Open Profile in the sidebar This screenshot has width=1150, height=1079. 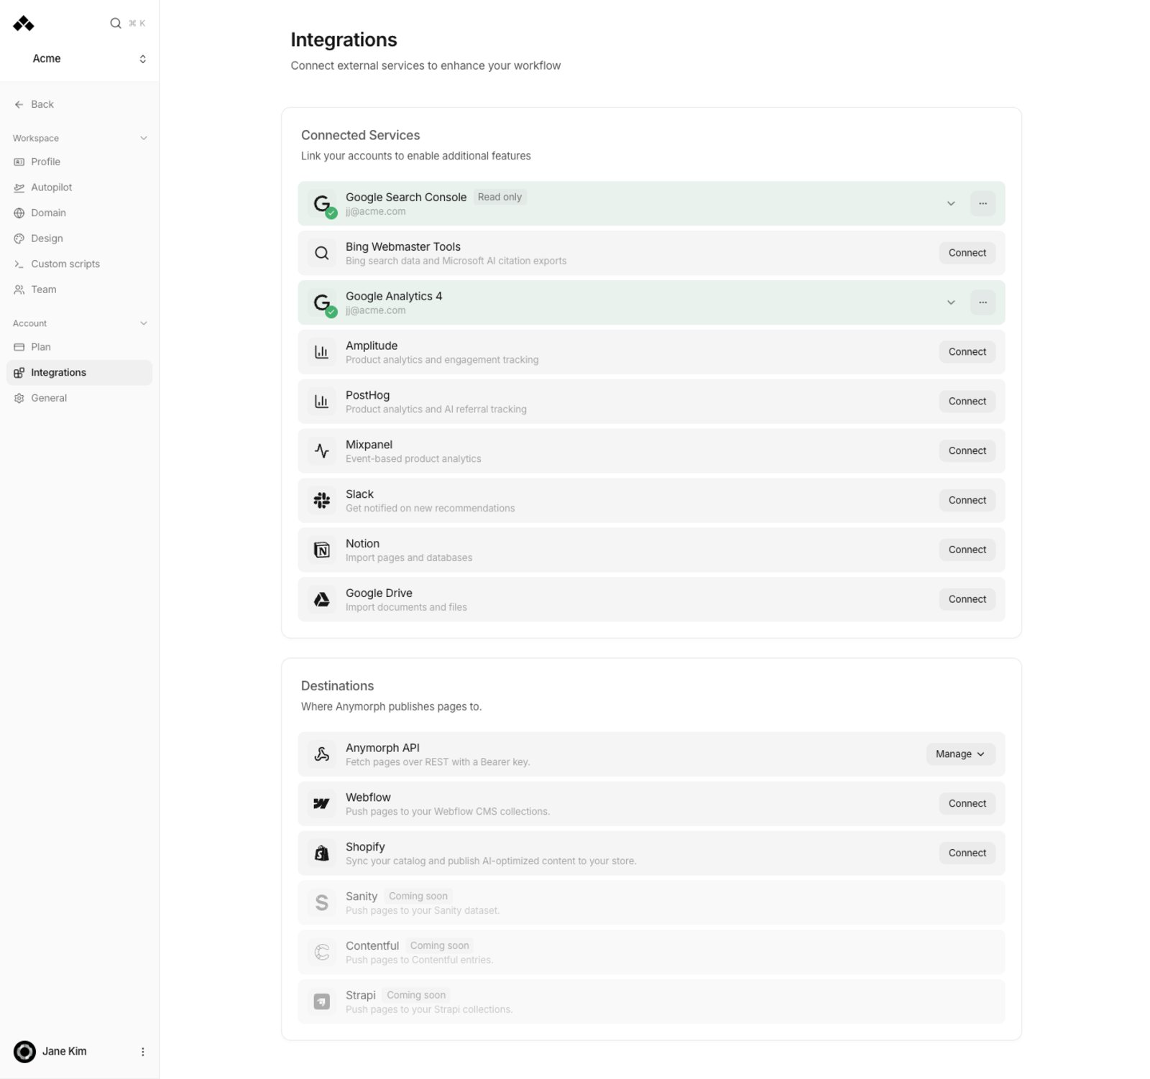click(x=79, y=162)
